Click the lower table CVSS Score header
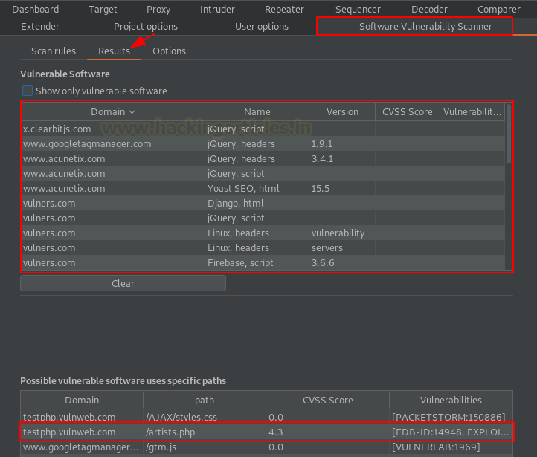 click(x=328, y=400)
